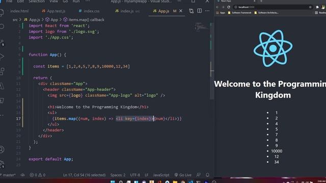Close the App.js editor tab
The image size is (326, 183).
181,11
